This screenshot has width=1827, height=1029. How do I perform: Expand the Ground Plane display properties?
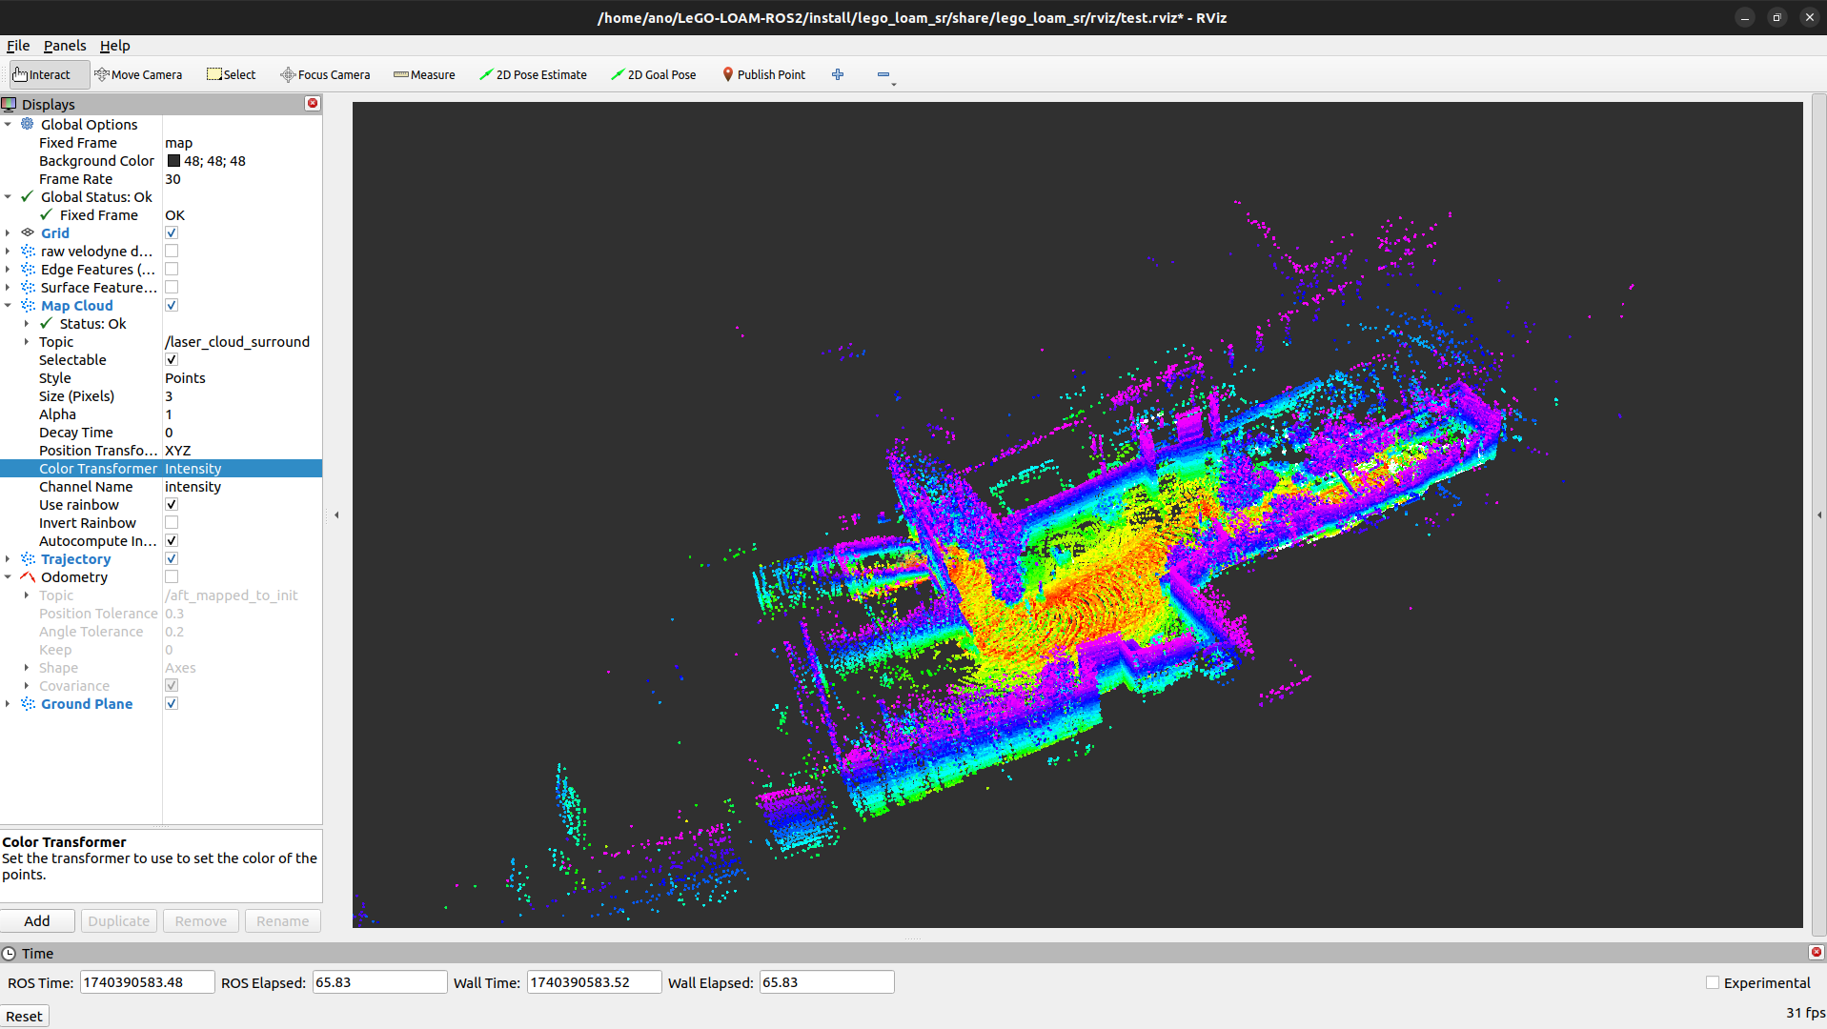pos(8,703)
